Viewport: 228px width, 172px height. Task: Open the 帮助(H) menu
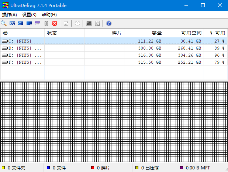point(49,15)
